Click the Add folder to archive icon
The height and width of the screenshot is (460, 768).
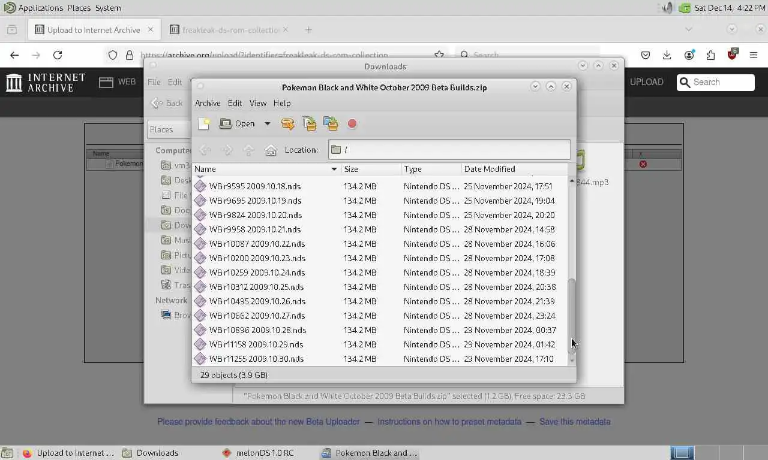click(x=331, y=123)
